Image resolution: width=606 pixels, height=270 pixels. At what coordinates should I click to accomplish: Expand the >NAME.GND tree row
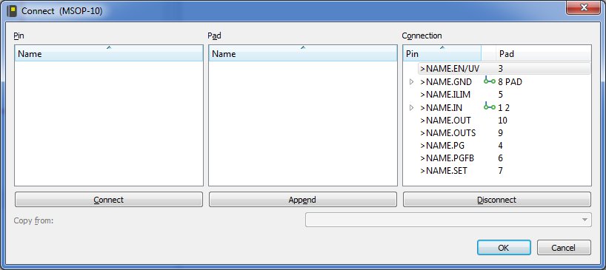411,82
